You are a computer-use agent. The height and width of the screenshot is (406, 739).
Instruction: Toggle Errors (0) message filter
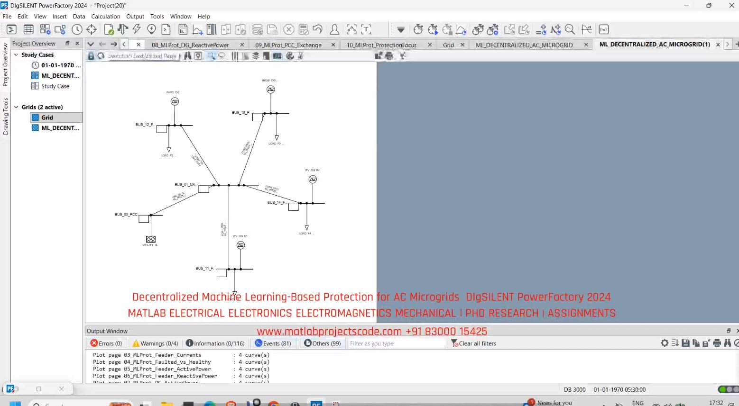tap(106, 343)
